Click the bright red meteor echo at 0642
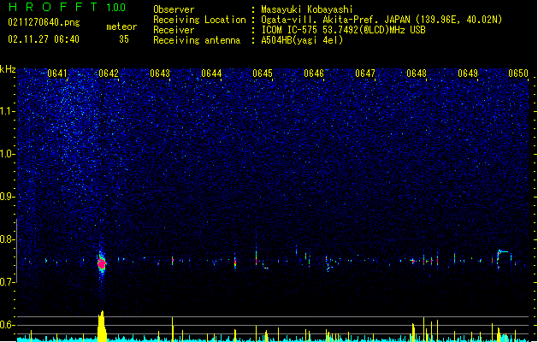The width and height of the screenshot is (538, 342). (x=102, y=264)
